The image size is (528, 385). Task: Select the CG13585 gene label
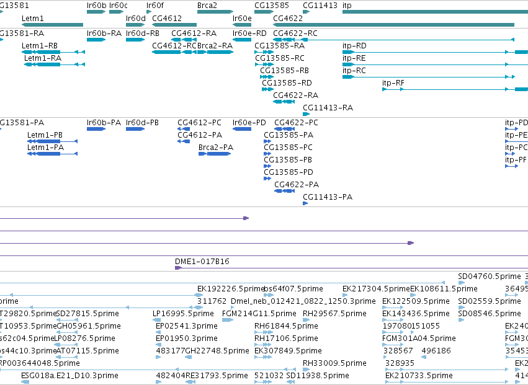[272, 6]
